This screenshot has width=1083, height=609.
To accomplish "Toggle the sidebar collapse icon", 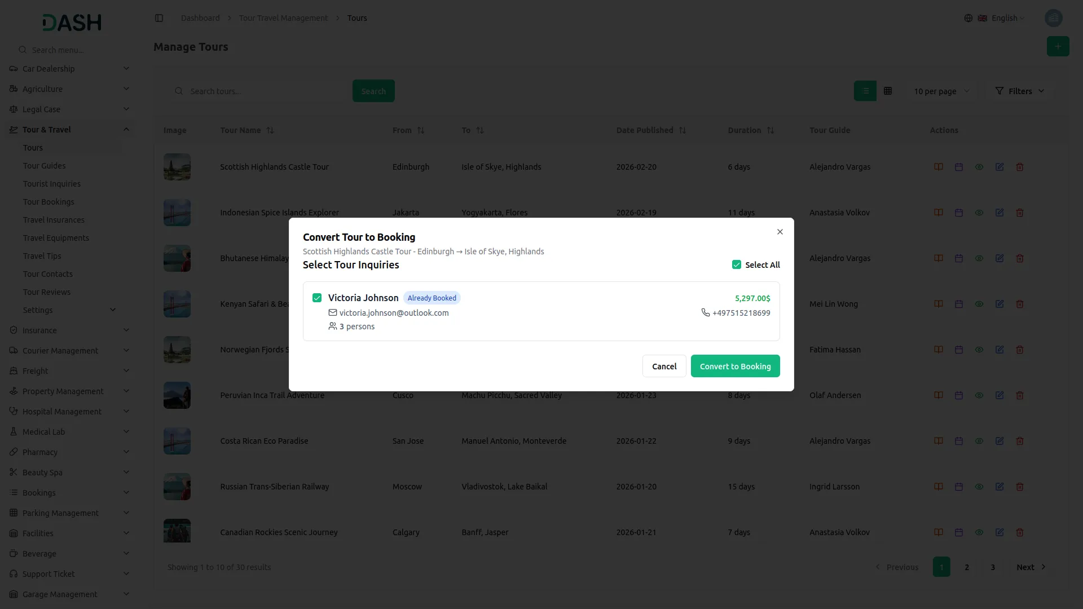I will [159, 18].
